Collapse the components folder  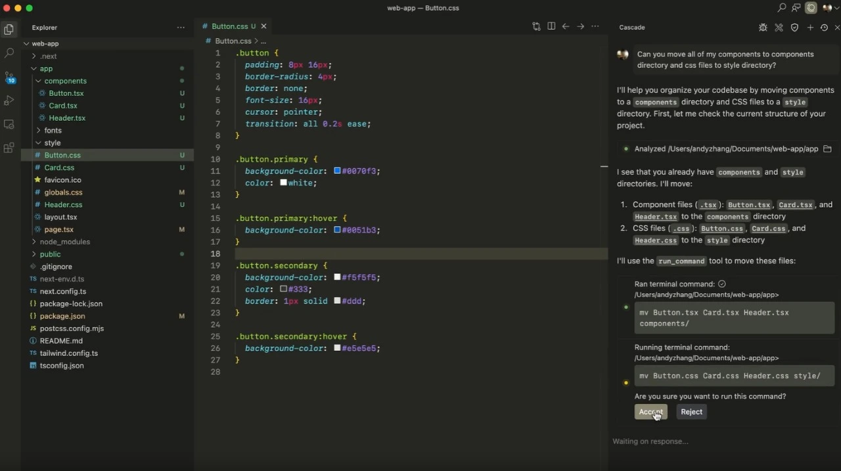[x=65, y=81]
